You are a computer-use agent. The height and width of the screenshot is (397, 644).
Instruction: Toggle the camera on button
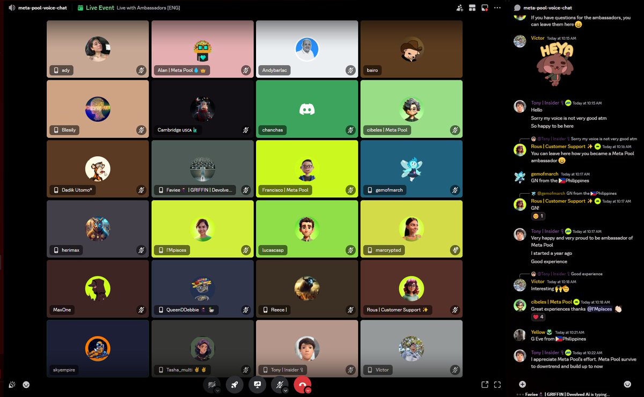pos(211,385)
